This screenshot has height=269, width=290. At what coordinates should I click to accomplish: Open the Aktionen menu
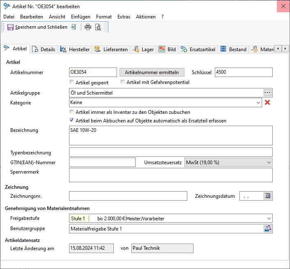[x=146, y=17]
